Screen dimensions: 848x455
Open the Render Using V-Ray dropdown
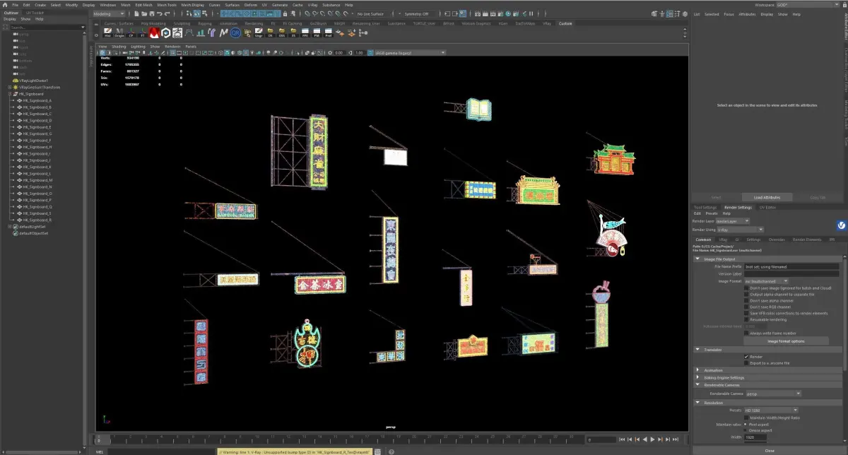[740, 230]
